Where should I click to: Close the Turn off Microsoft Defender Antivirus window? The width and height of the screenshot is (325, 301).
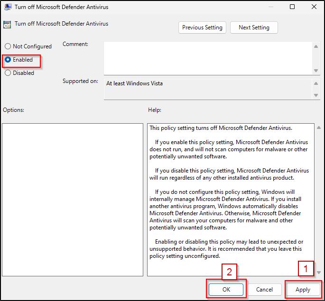pyautogui.click(x=314, y=7)
